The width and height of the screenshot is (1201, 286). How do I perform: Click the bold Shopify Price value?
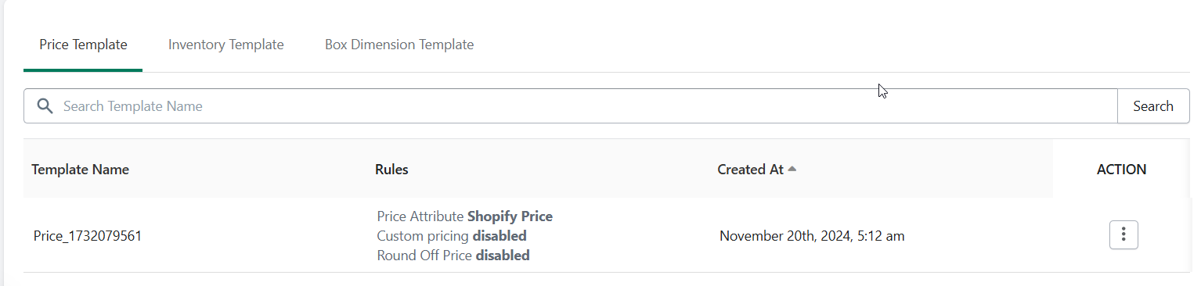(x=510, y=216)
